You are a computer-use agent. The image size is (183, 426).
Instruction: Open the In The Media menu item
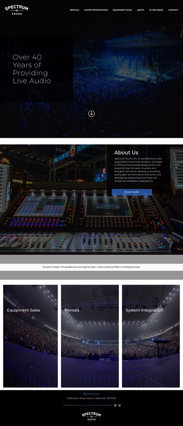[156, 10]
